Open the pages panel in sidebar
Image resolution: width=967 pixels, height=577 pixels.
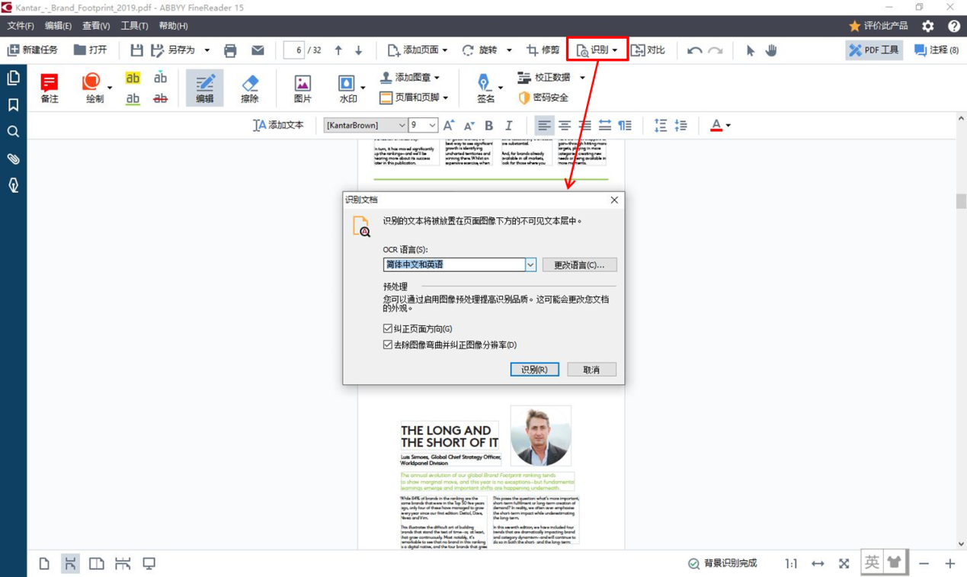[x=13, y=78]
